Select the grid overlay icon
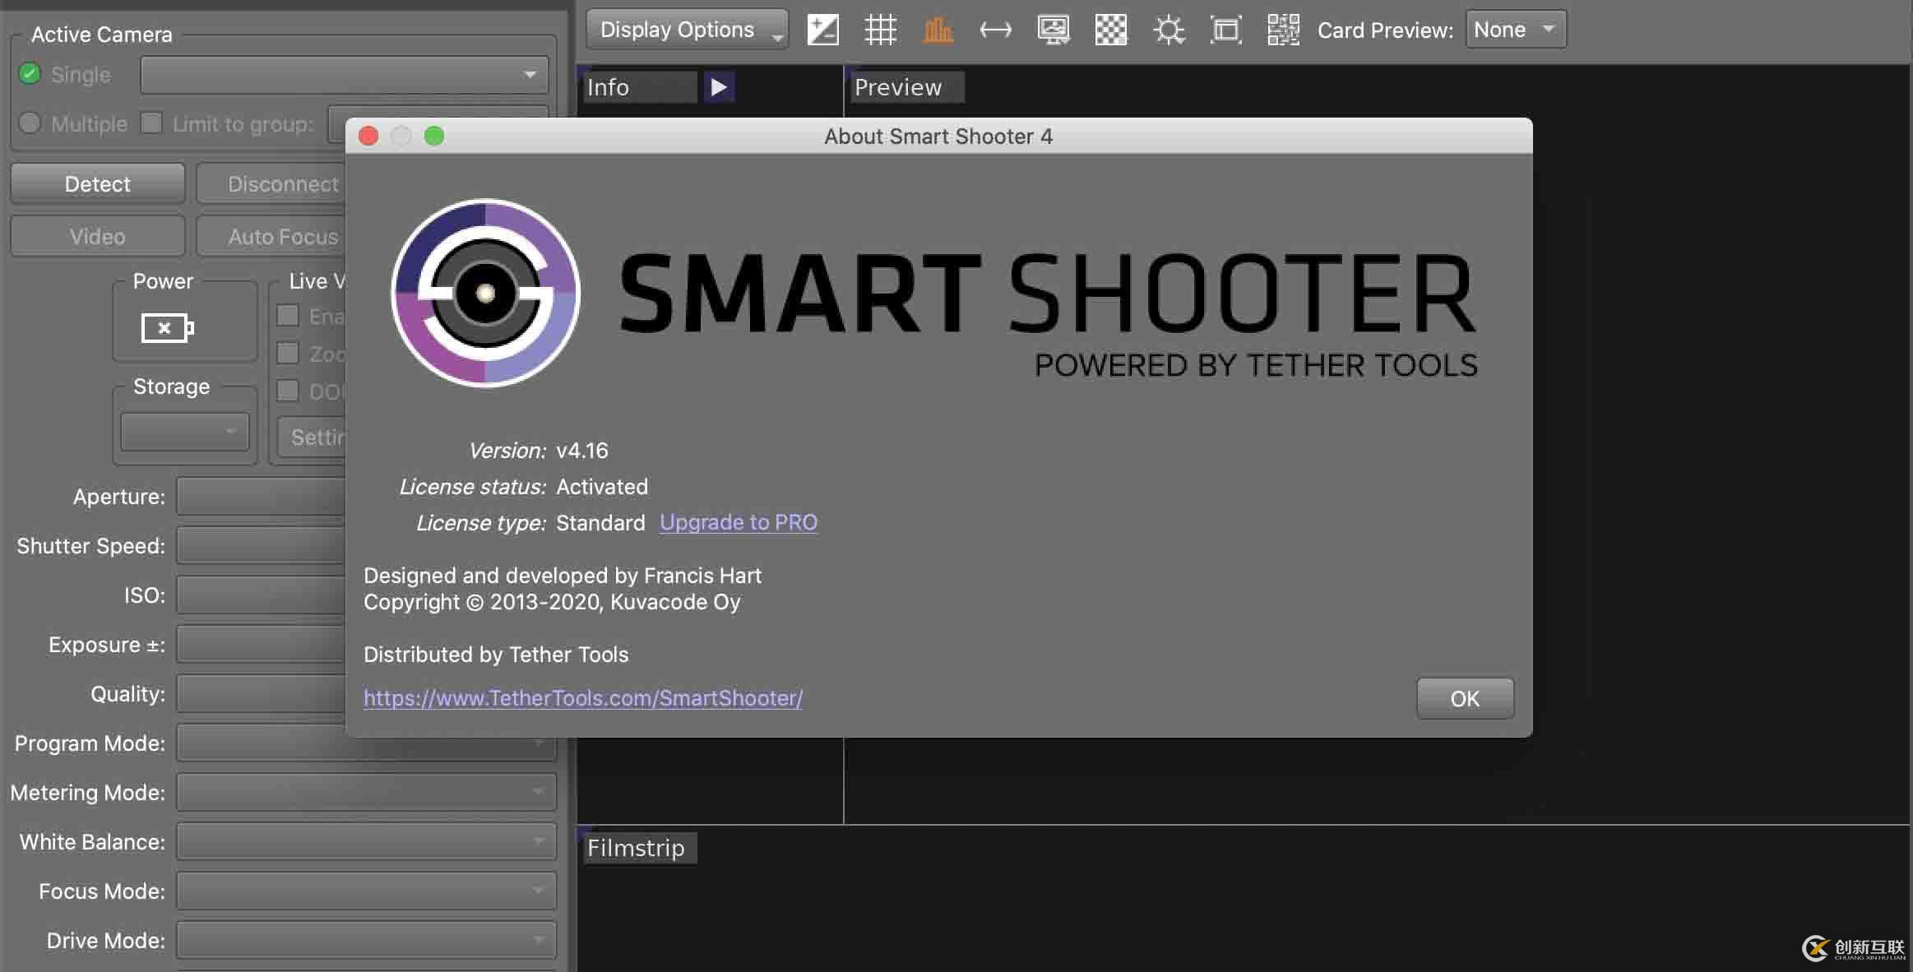1913x972 pixels. point(880,27)
